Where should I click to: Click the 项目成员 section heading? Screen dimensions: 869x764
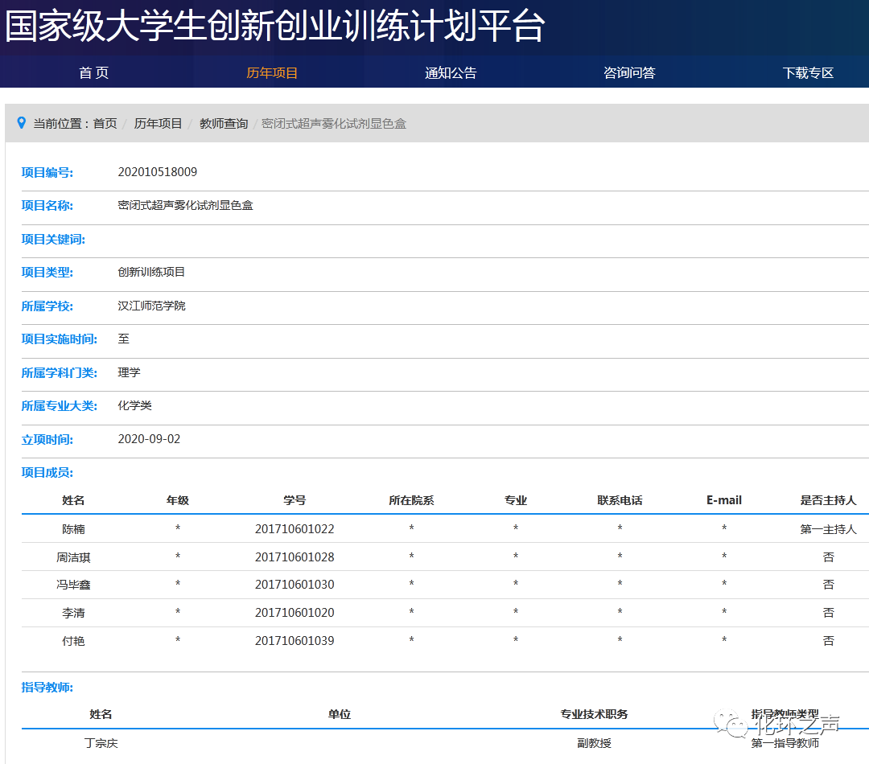(x=47, y=473)
